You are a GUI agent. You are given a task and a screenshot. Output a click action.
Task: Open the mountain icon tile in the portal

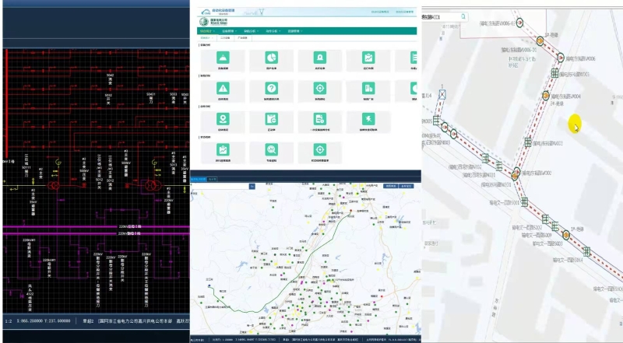click(223, 59)
